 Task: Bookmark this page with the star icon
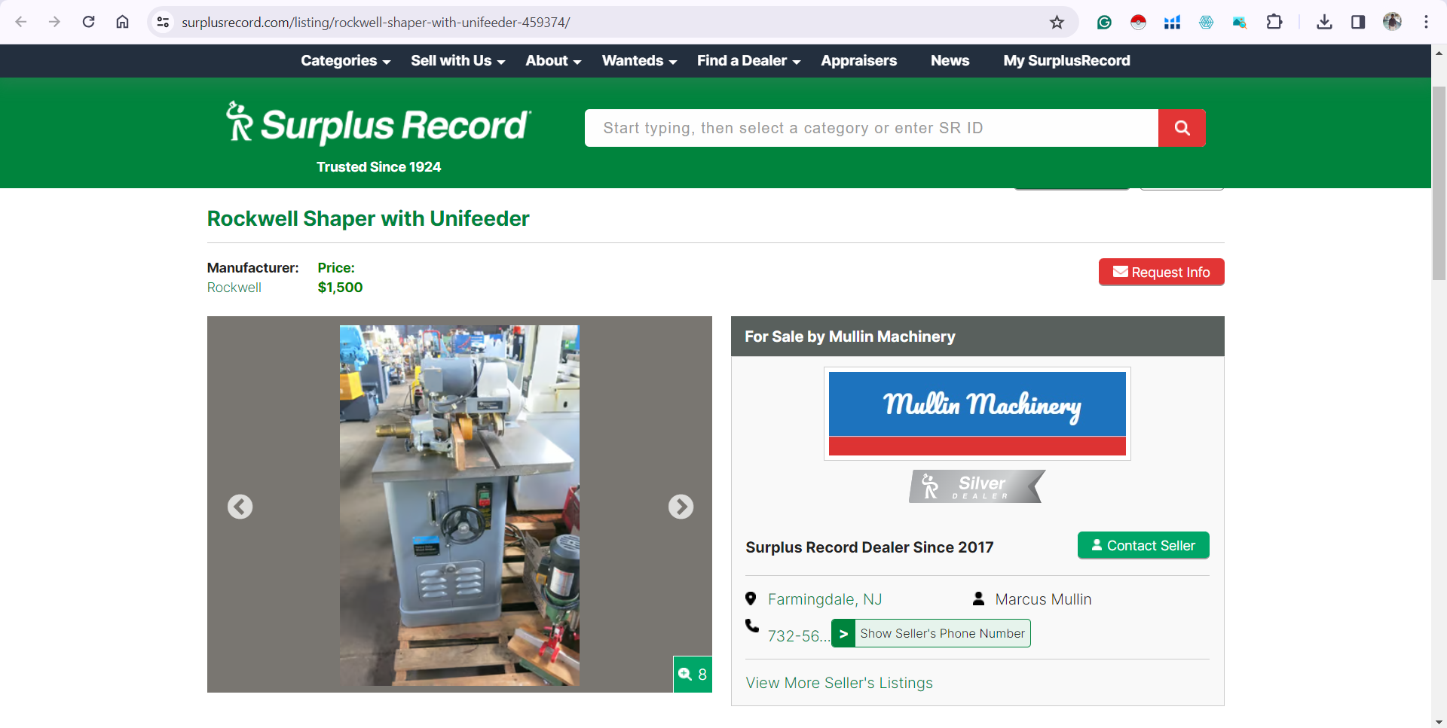(1057, 23)
